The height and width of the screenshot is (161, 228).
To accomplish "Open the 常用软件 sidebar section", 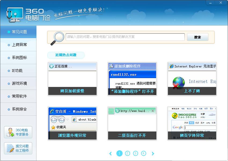I will pos(18,96).
